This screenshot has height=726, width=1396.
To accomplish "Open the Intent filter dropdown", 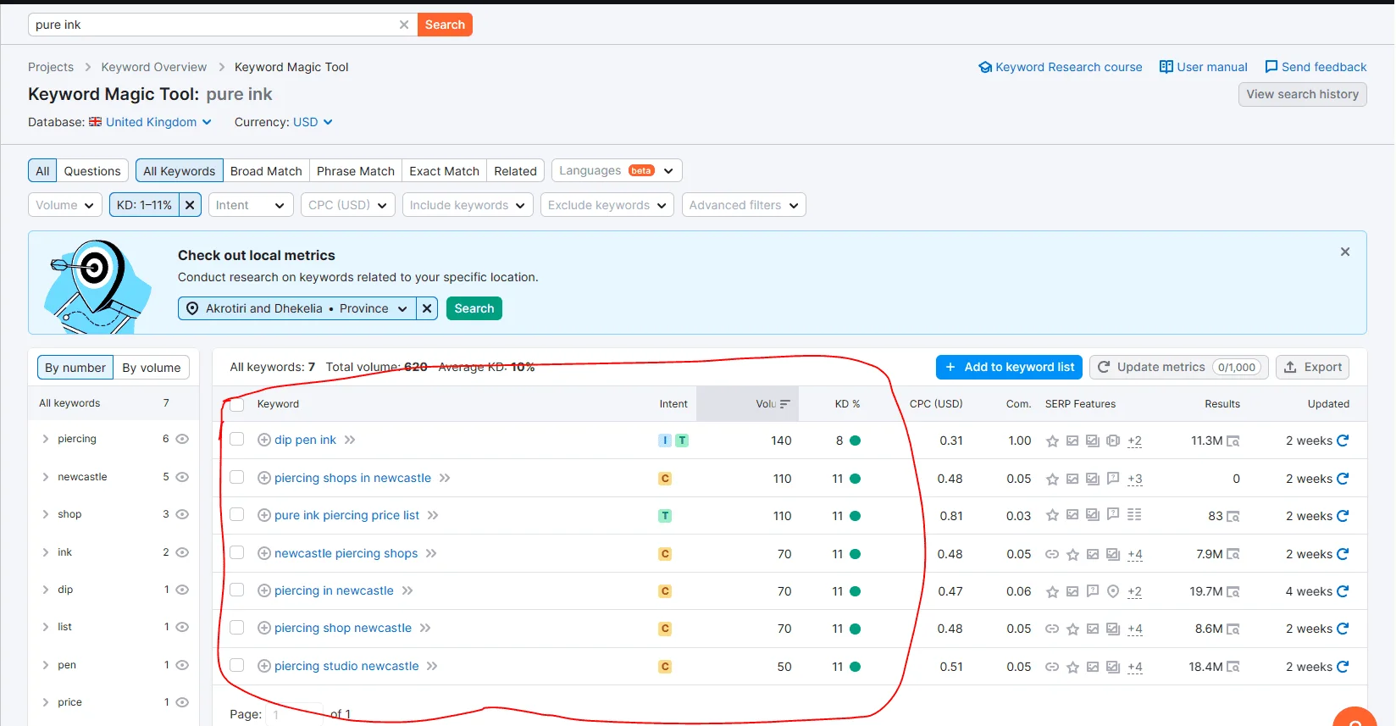I will [x=251, y=205].
